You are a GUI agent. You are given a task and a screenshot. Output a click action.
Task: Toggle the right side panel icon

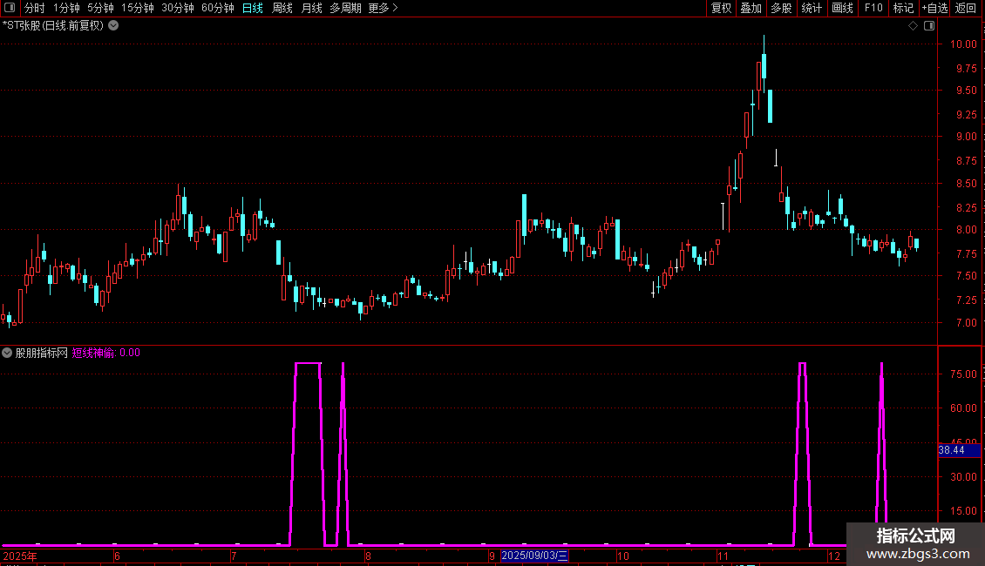929,26
